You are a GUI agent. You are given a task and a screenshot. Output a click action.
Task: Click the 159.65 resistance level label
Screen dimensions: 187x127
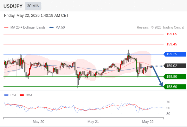171,34
